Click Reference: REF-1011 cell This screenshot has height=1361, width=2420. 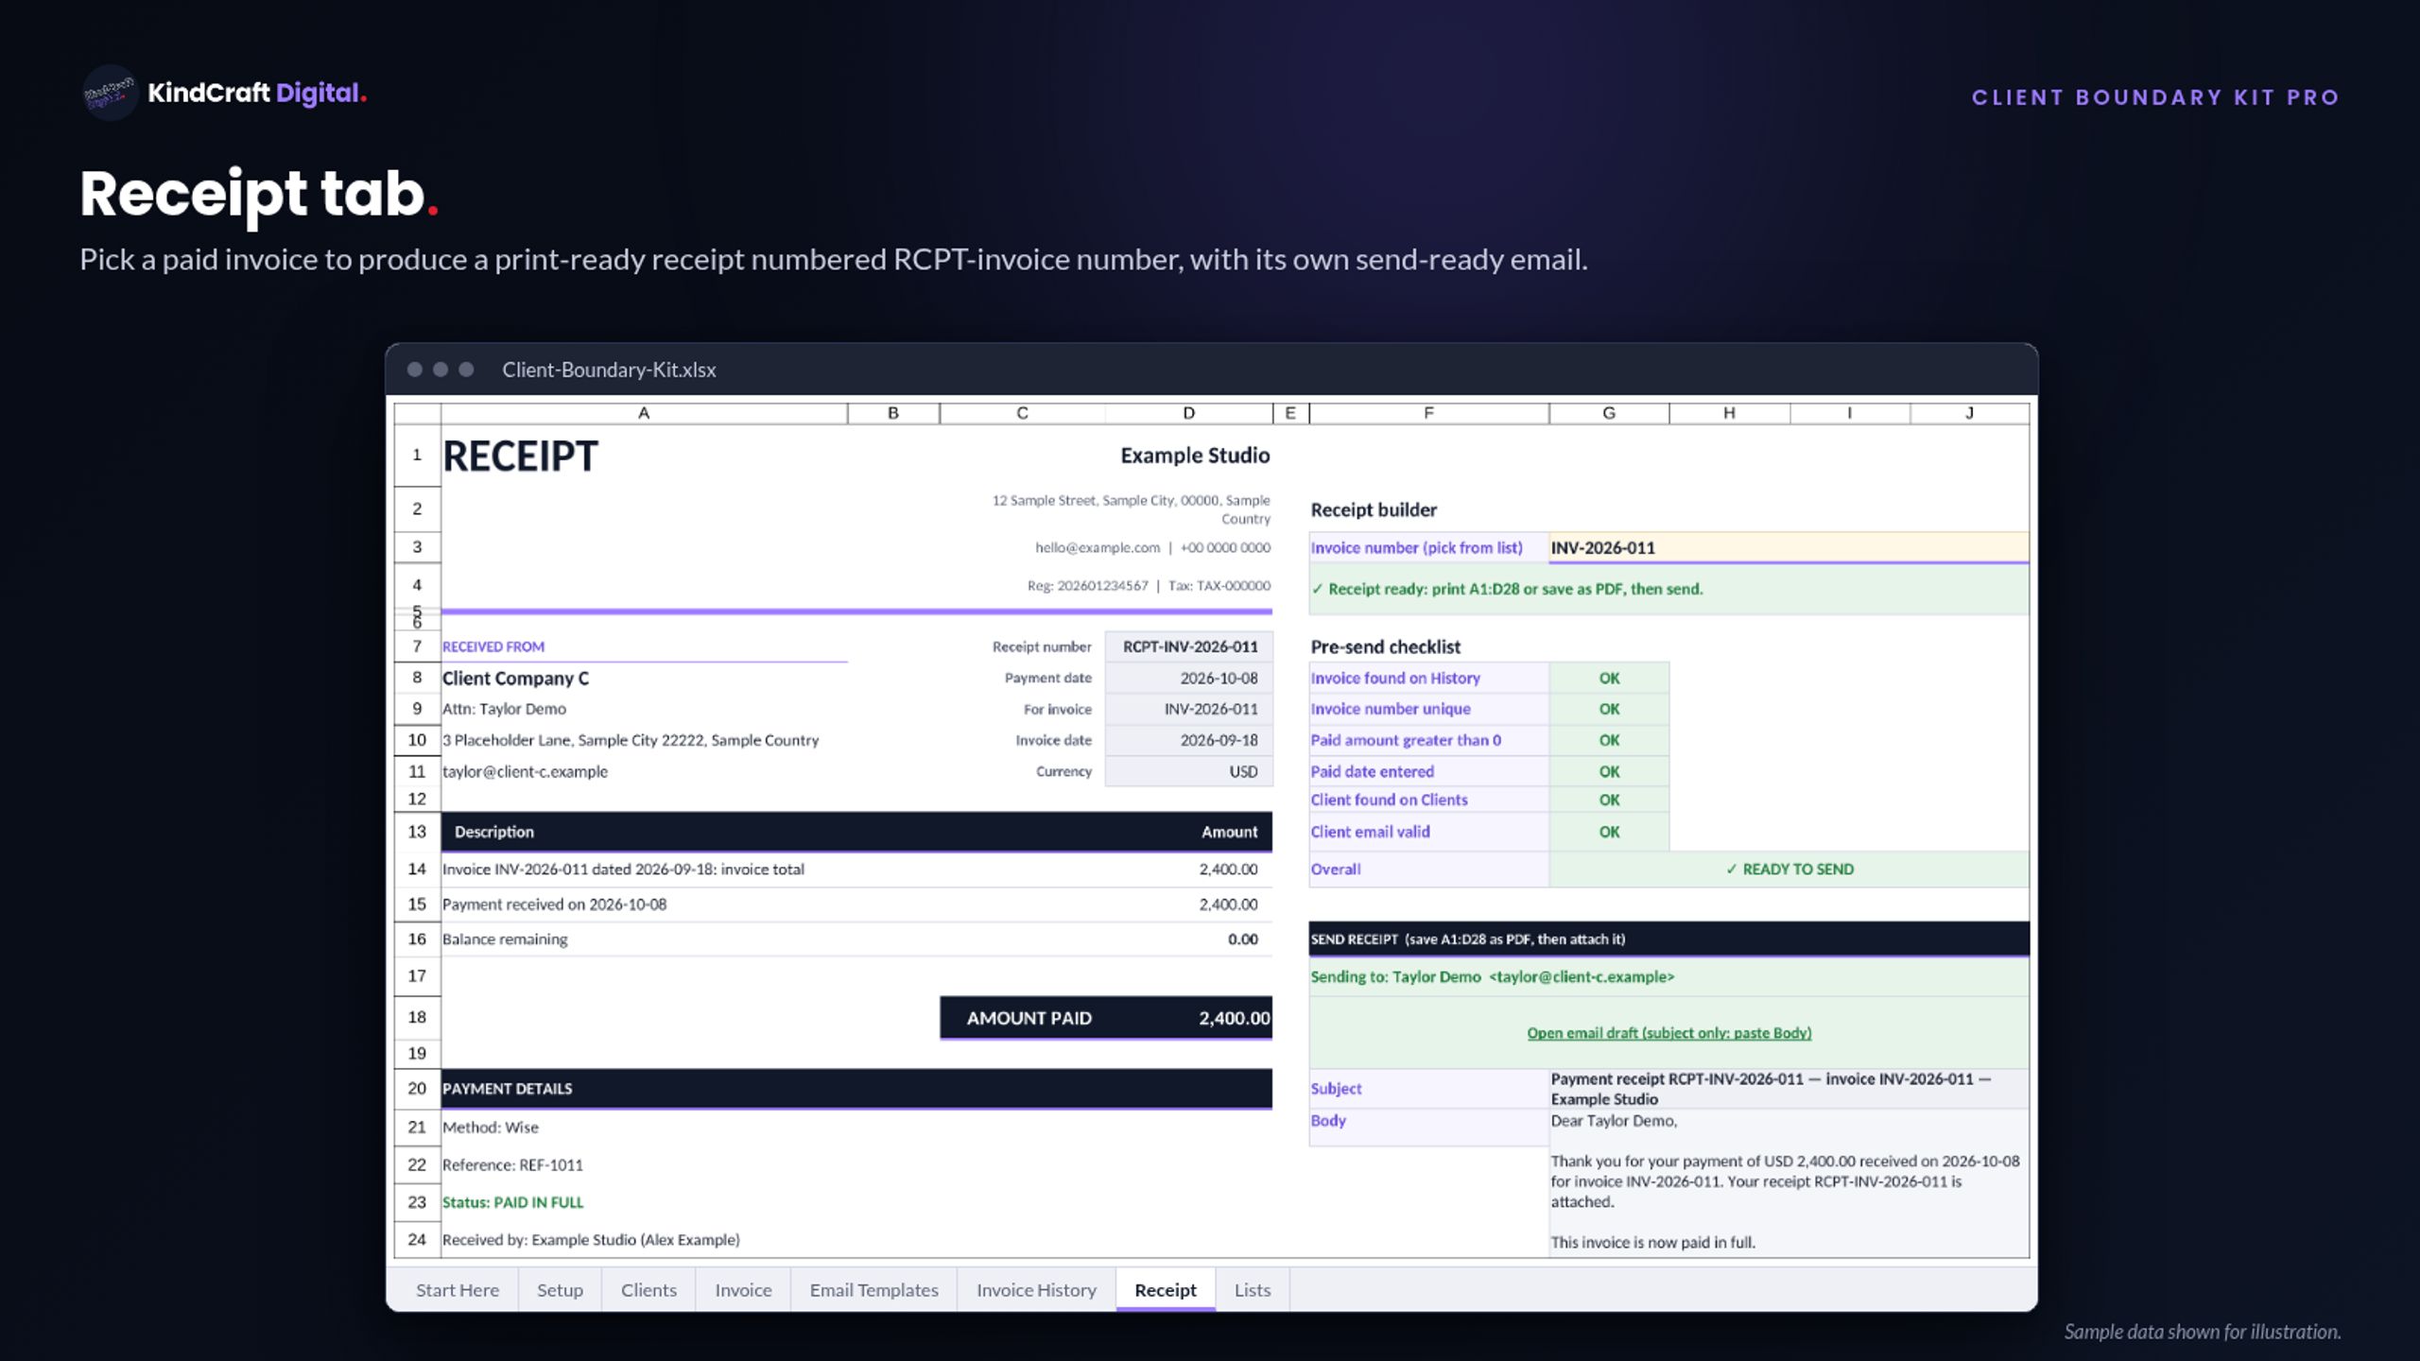512,1165
